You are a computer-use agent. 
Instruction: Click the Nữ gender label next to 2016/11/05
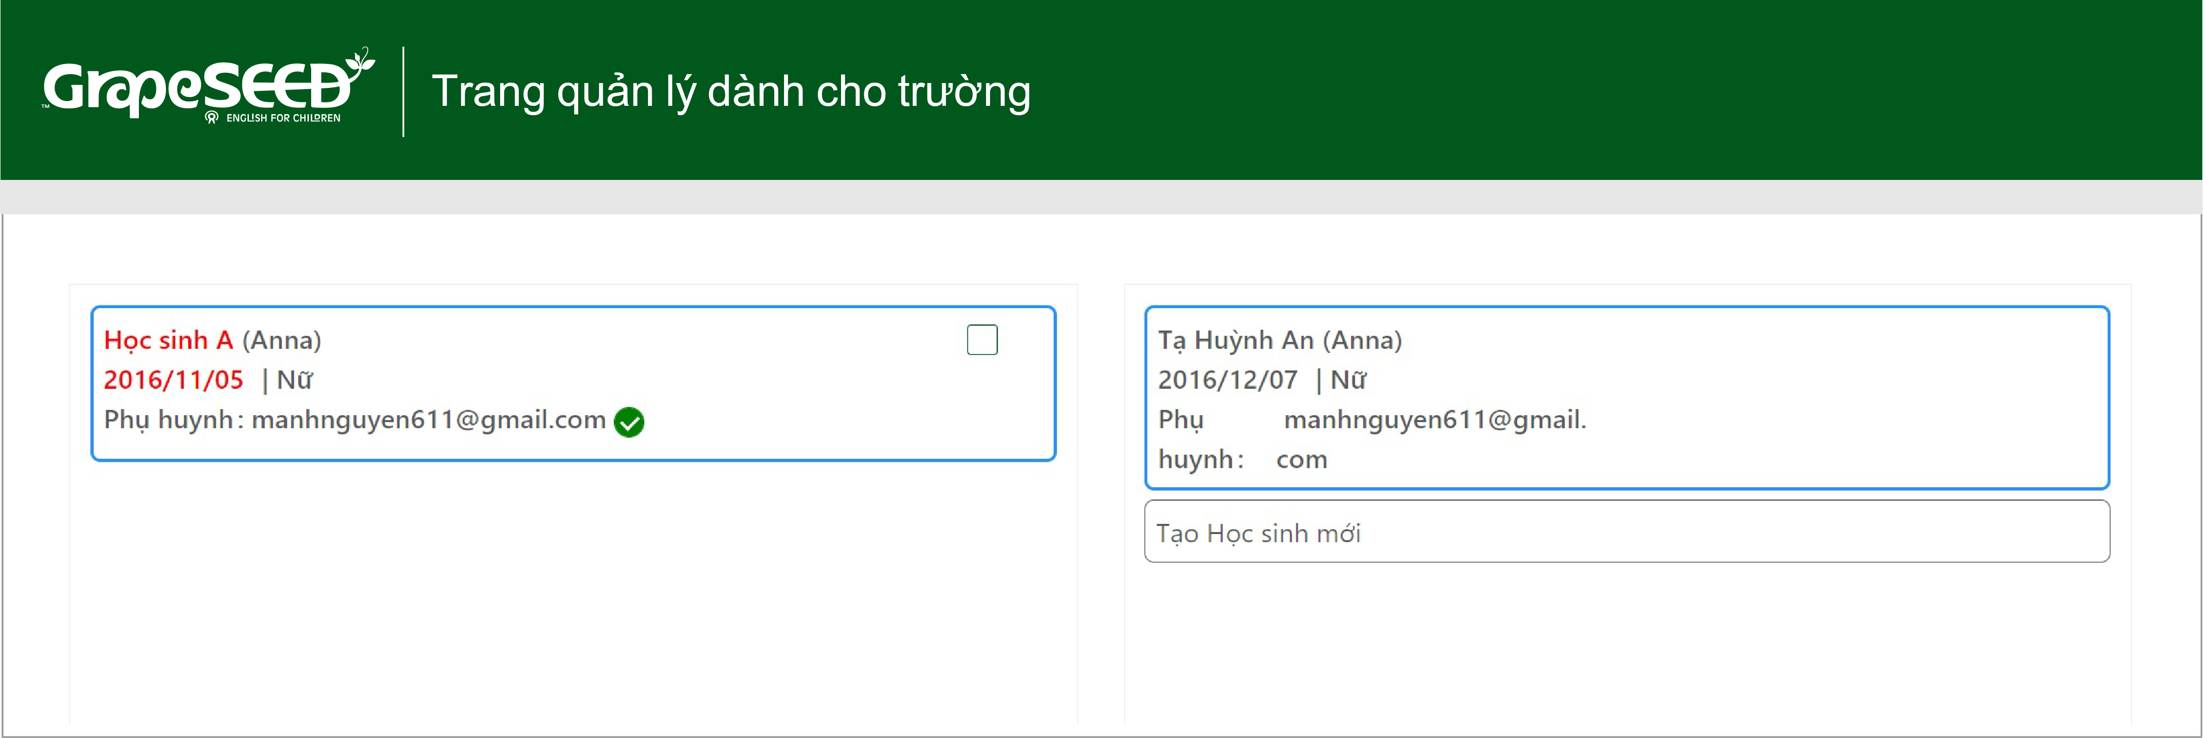coord(295,380)
